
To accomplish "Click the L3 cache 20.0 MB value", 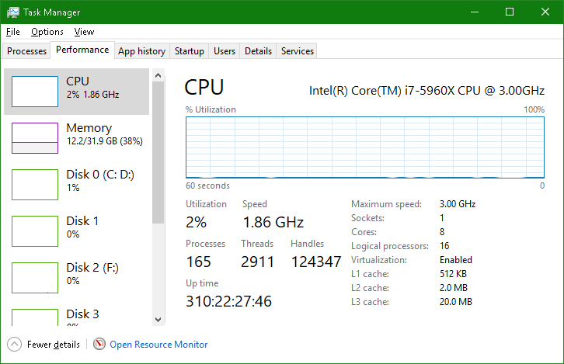I will [x=456, y=302].
